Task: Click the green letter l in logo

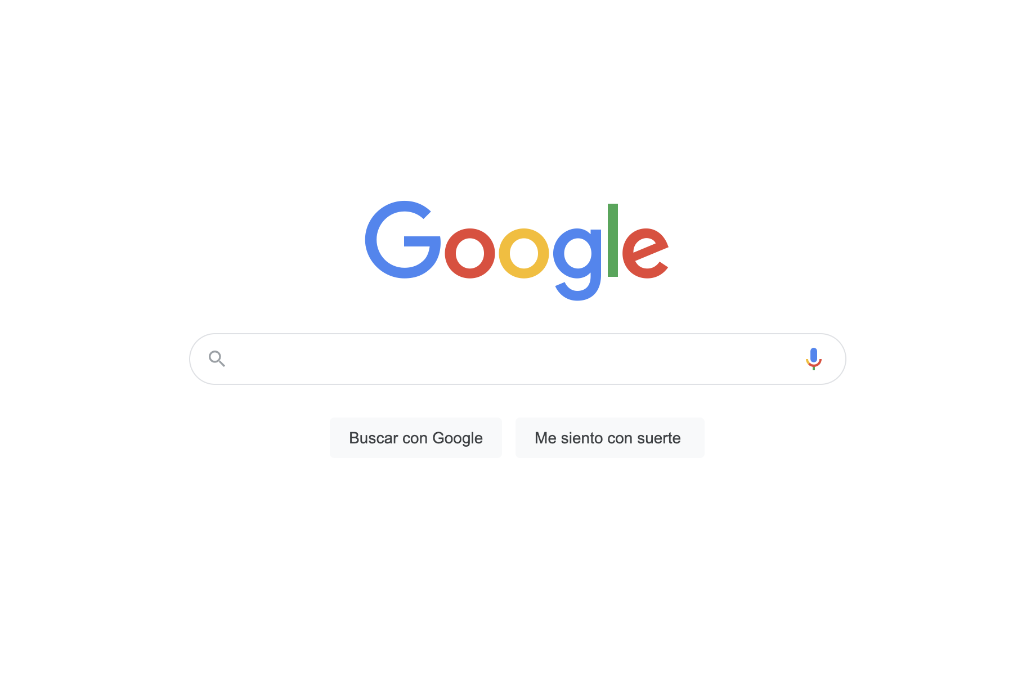Action: pos(613,240)
